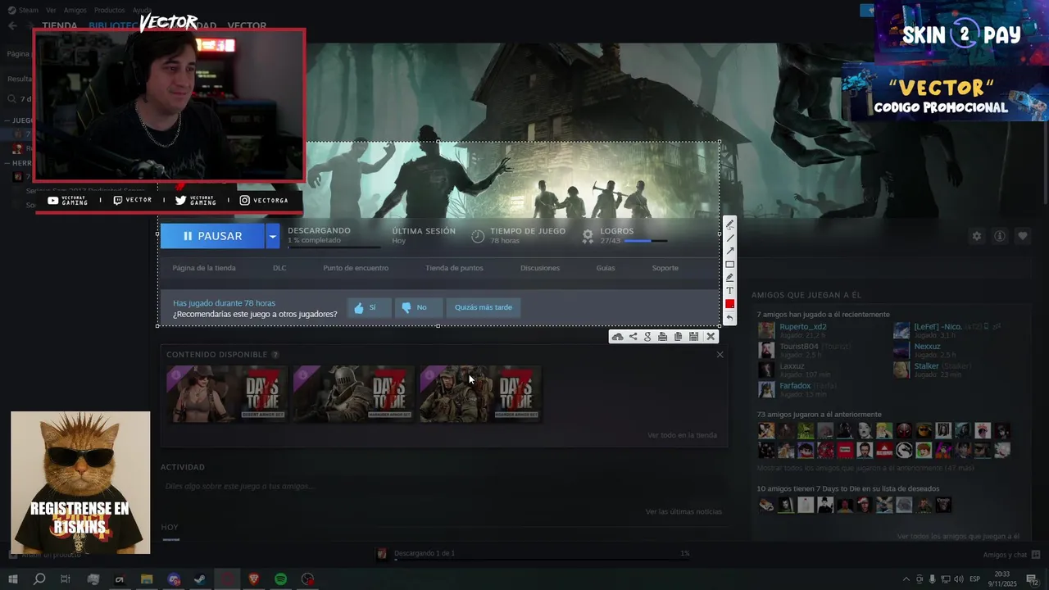Show hidden system tray icons
This screenshot has height=590, width=1049.
(x=906, y=579)
